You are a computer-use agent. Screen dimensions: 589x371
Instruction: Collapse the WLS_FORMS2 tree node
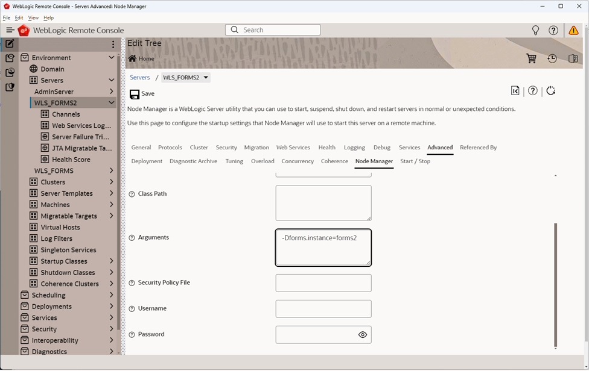click(x=112, y=102)
